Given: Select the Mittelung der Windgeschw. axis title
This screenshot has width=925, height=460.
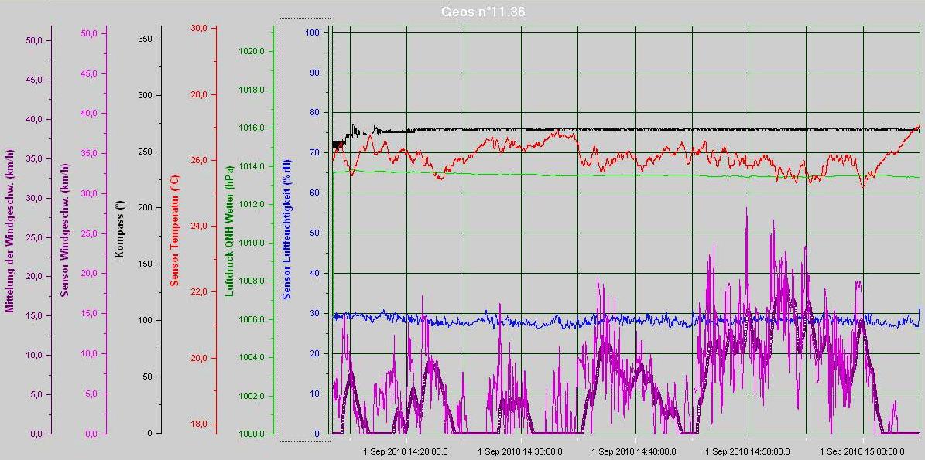Looking at the screenshot, I should point(10,230).
